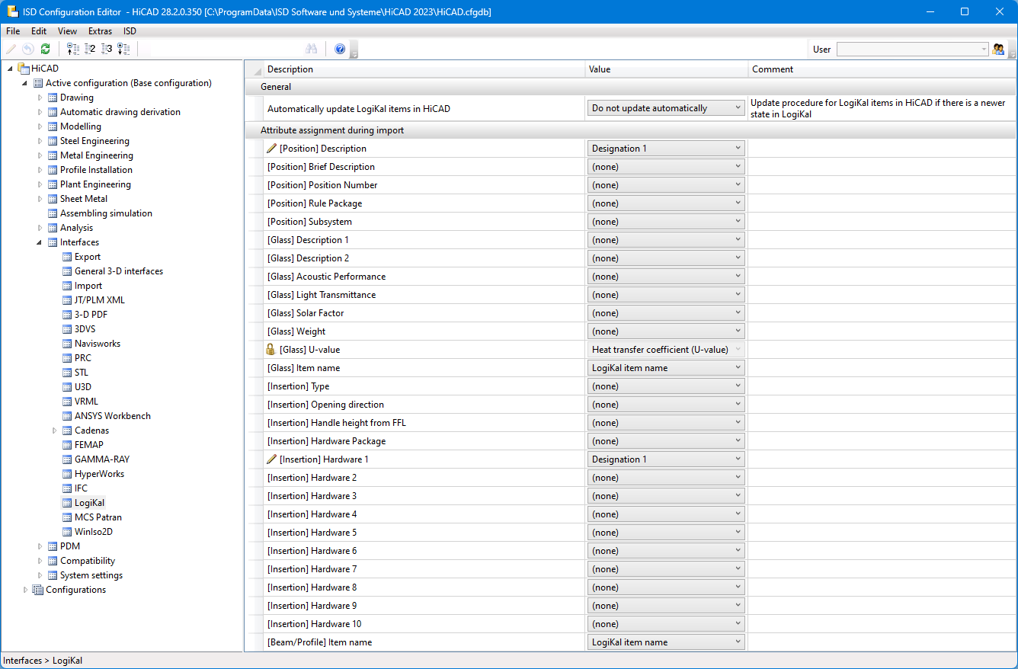Expand the Compatibility tree node
The image size is (1018, 669).
[40, 561]
